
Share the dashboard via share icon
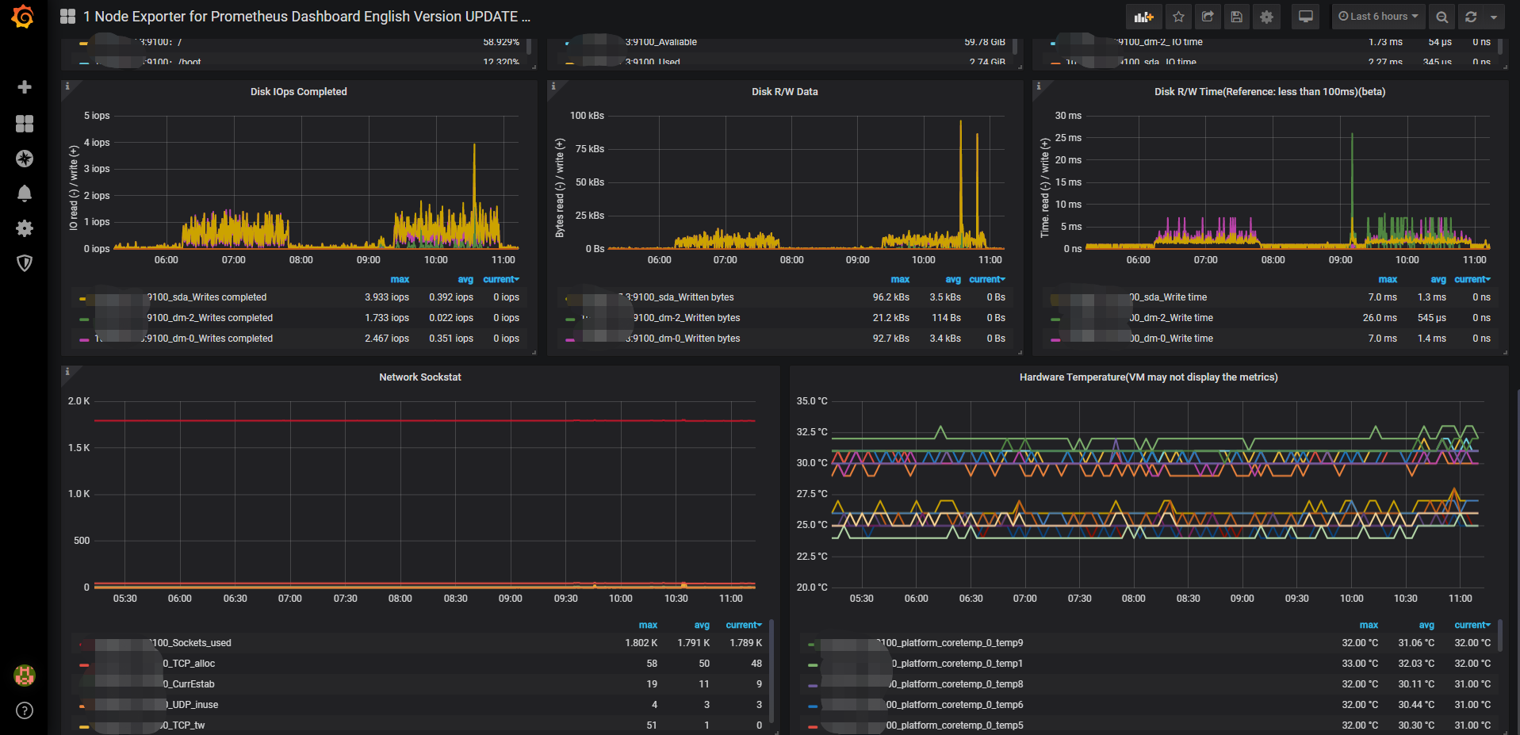(x=1208, y=17)
